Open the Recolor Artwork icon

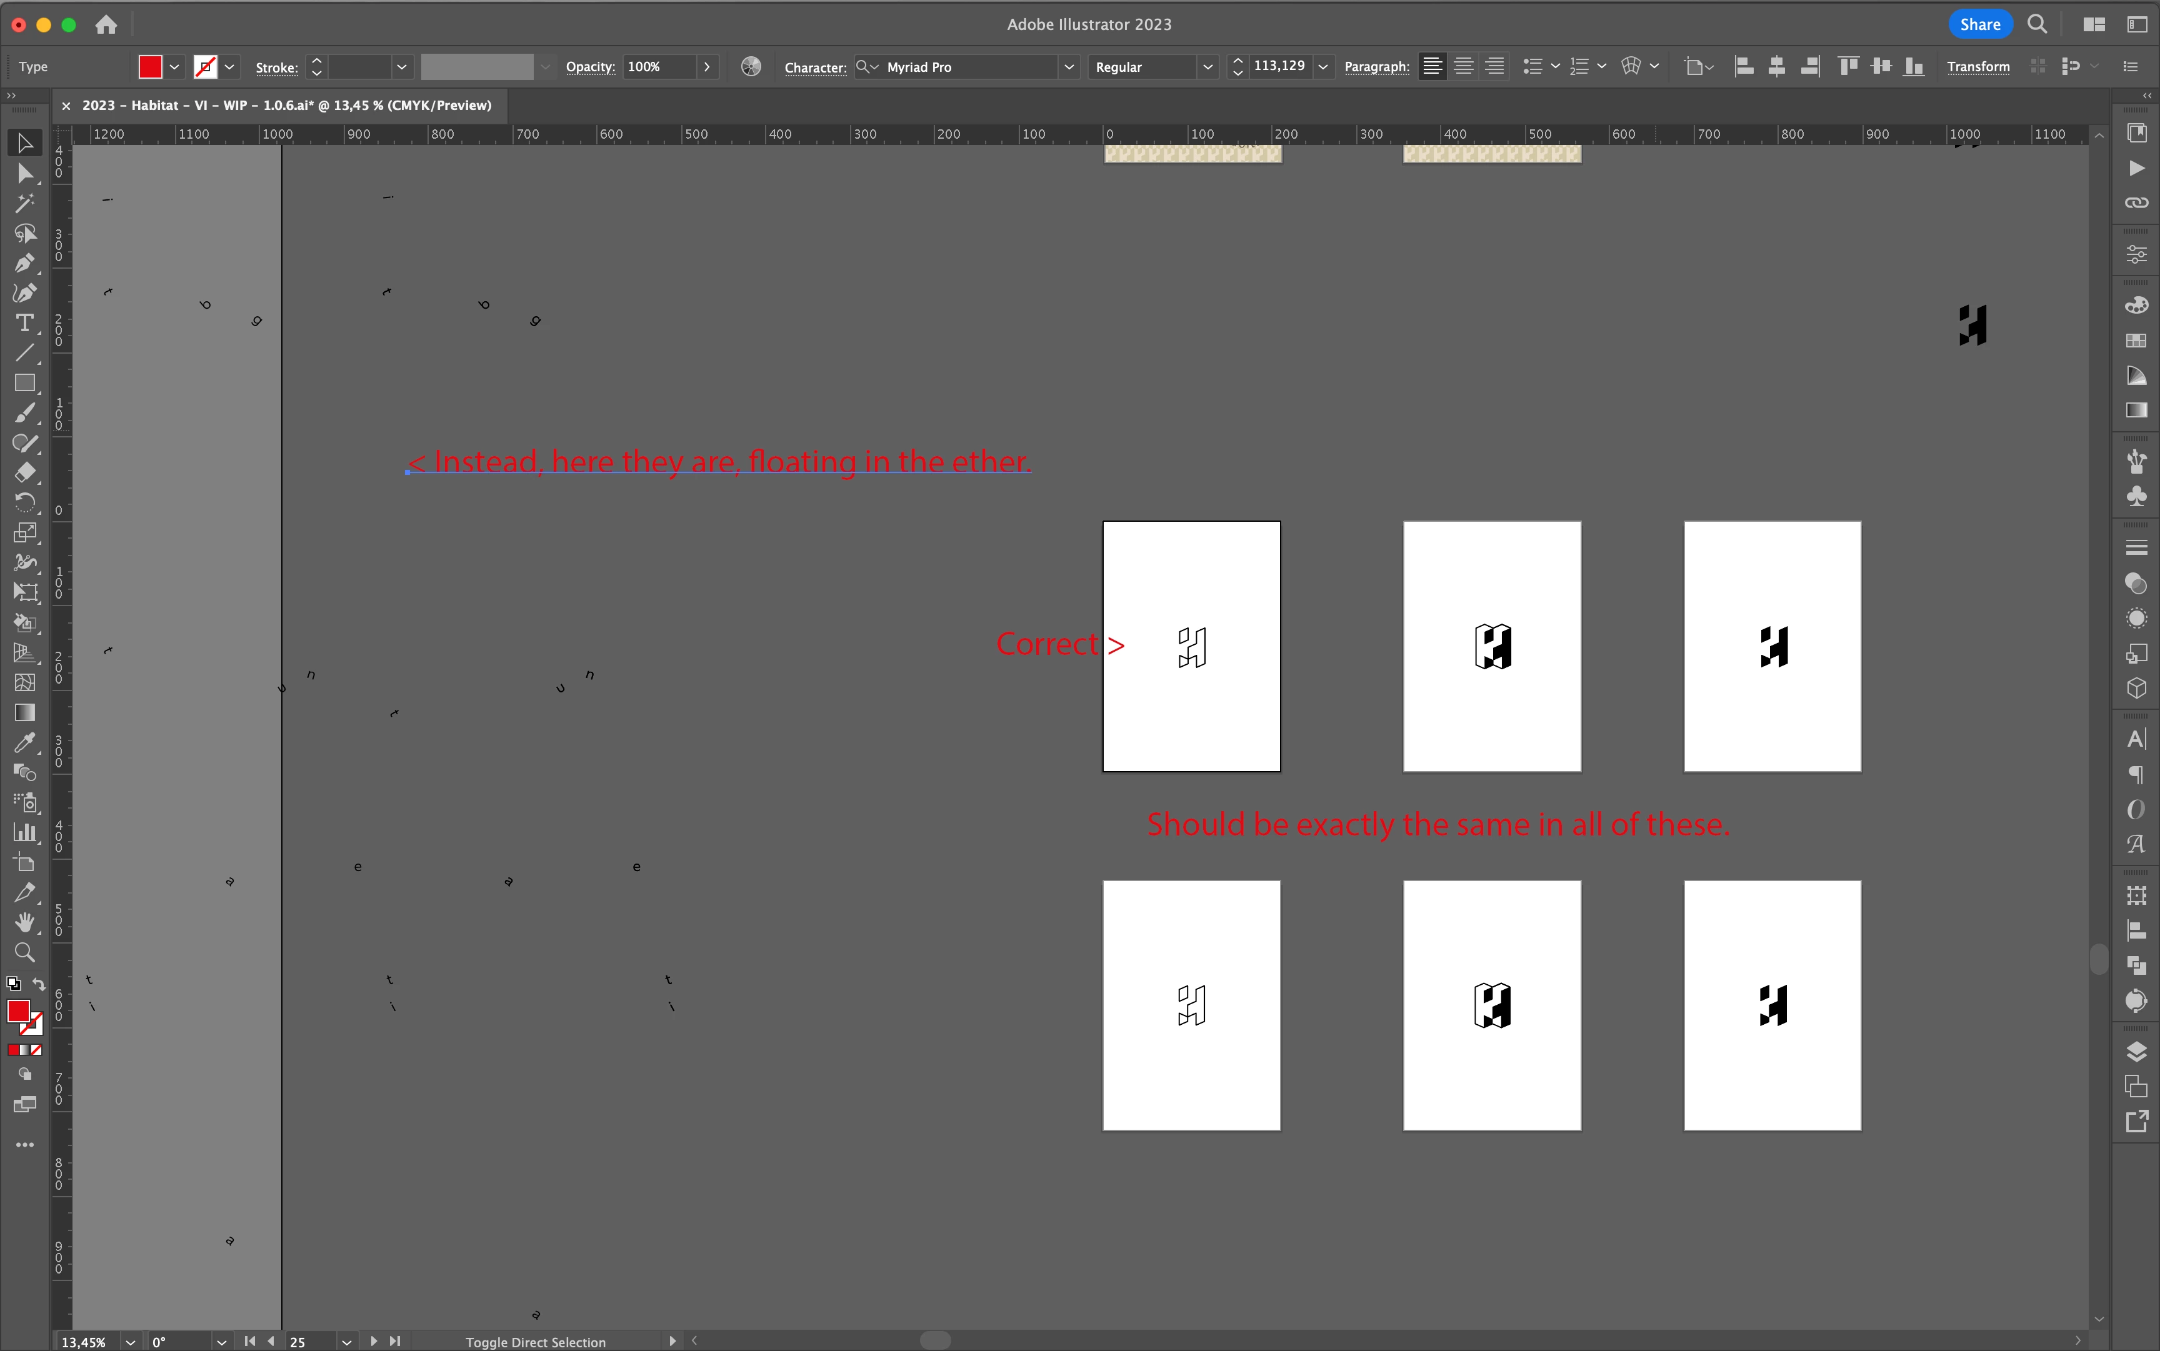[751, 67]
